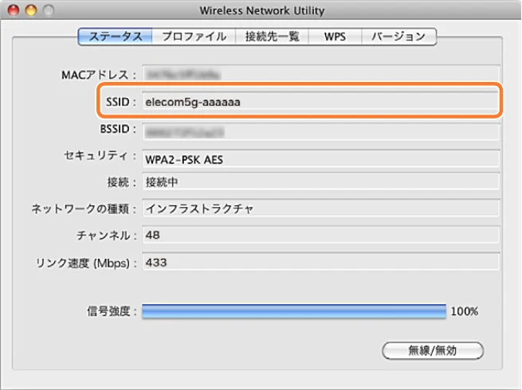Click the 信号強度 : label
This screenshot has width=522, height=390.
click(x=112, y=311)
